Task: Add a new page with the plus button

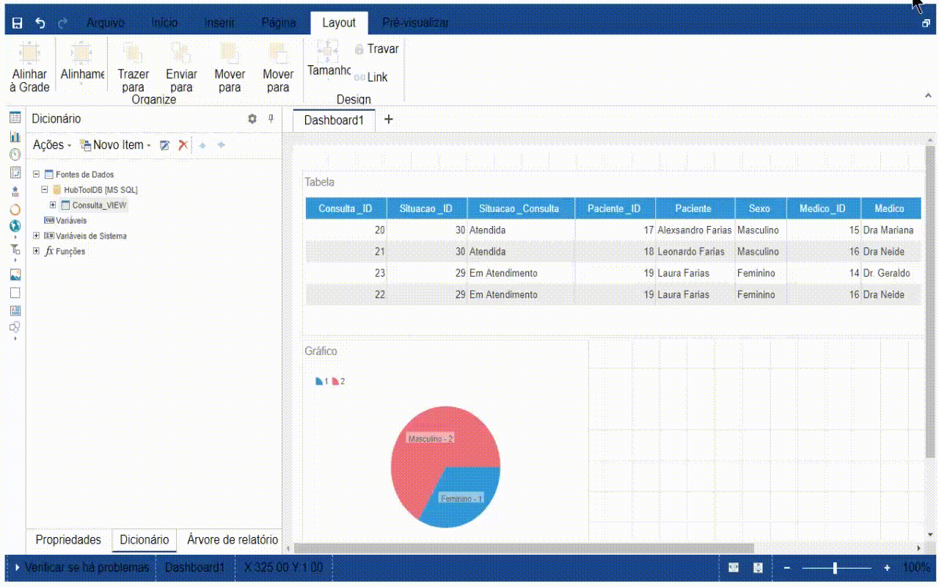Action: coord(389,120)
